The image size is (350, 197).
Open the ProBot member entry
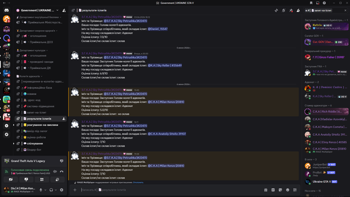pos(326,173)
